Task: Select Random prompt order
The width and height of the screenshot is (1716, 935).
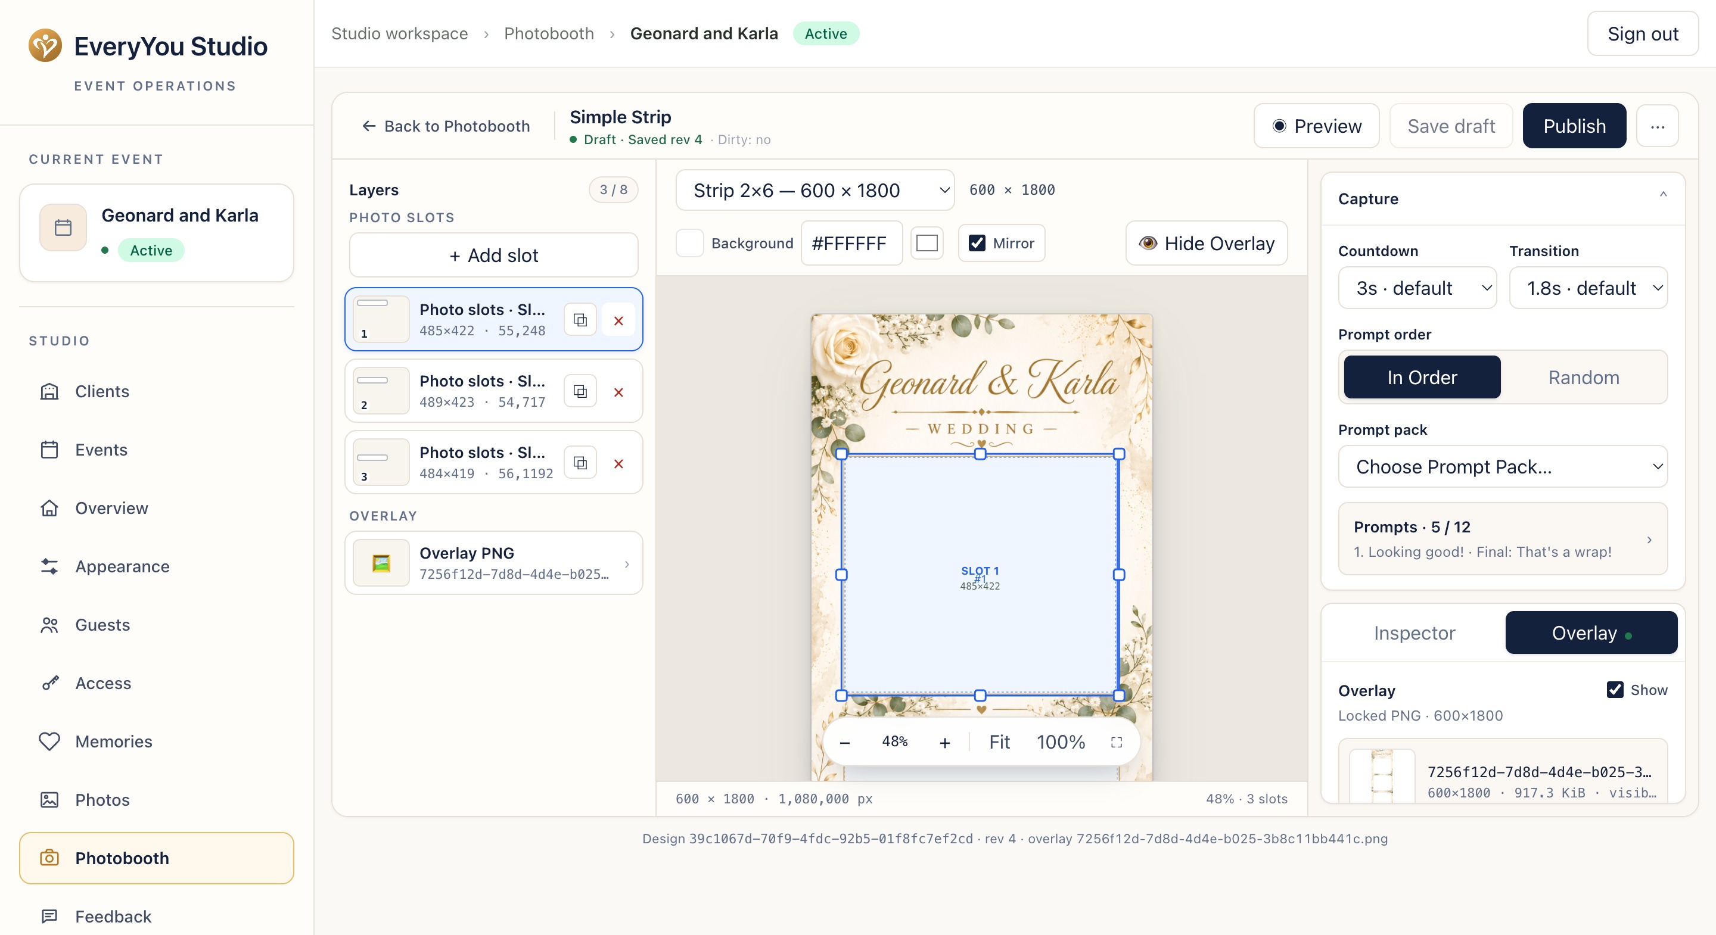Action: [x=1584, y=378]
